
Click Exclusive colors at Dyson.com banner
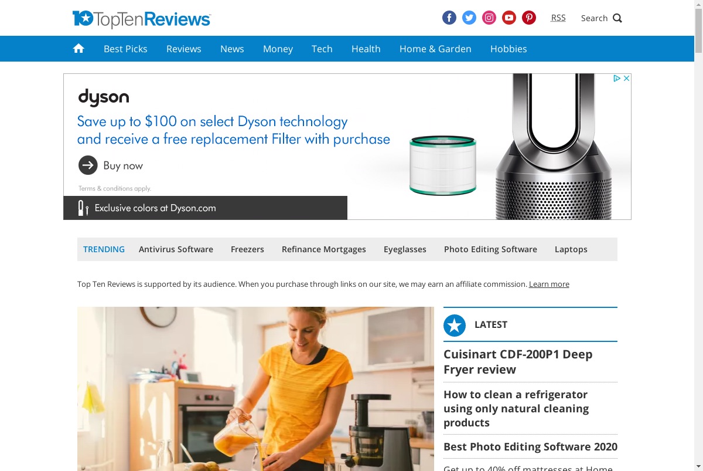pos(205,208)
